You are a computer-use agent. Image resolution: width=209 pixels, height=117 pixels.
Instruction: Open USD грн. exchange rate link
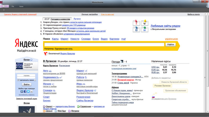tap(155, 67)
